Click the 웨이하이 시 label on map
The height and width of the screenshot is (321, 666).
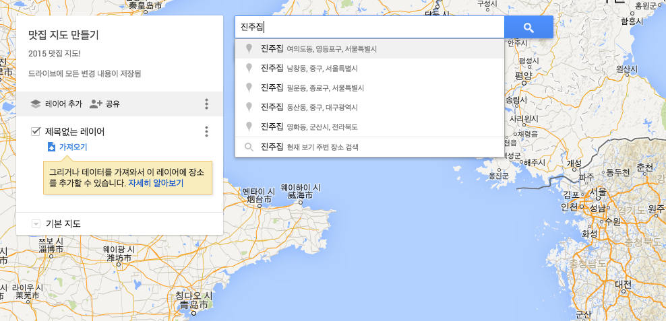(x=300, y=187)
